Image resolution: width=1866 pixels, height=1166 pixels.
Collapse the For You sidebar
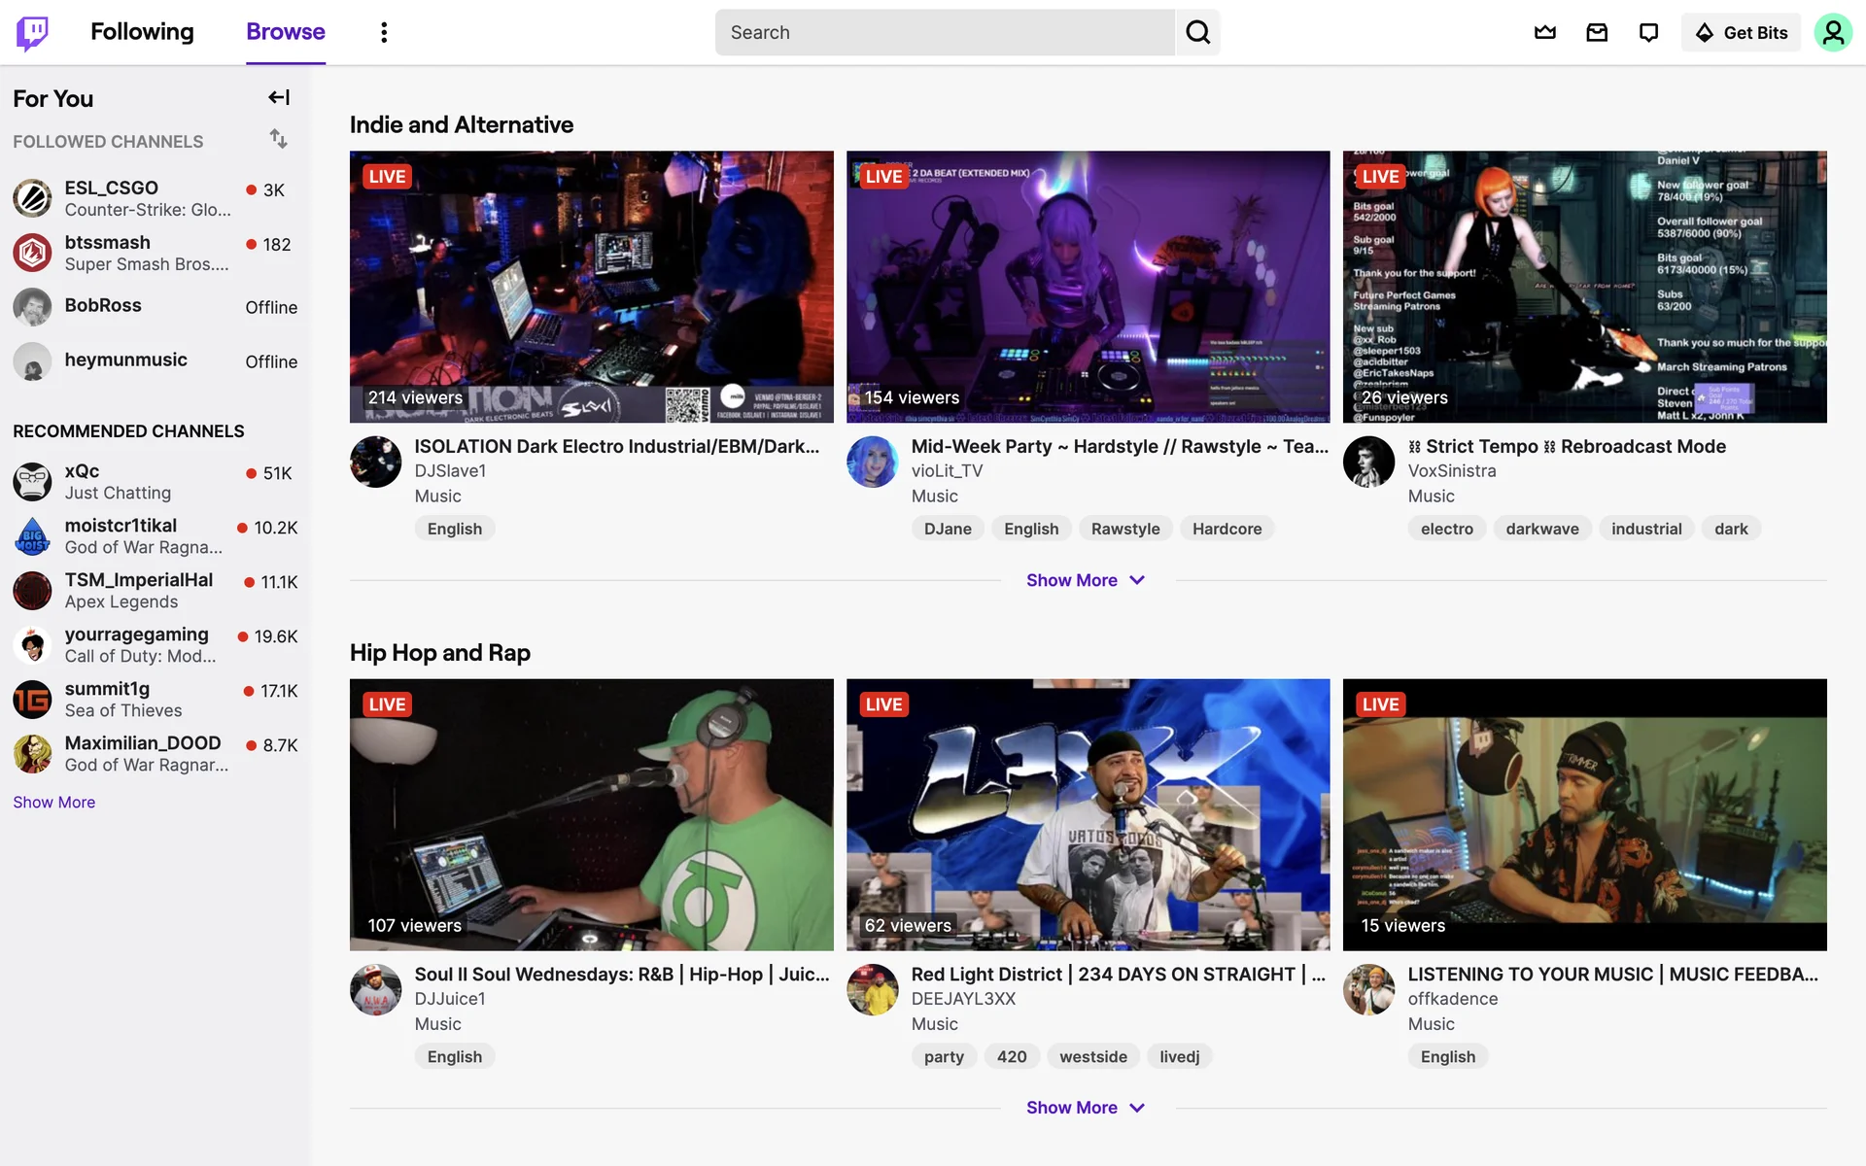[x=279, y=97]
